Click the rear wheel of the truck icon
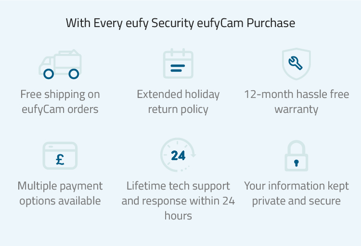Image resolution: width=361 pixels, height=246 pixels. click(x=74, y=74)
